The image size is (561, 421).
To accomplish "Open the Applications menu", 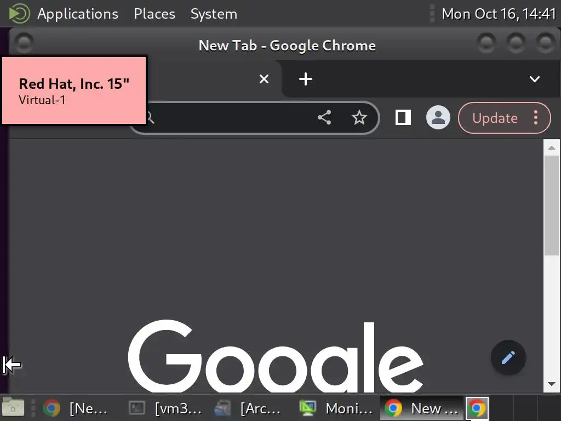I will tap(78, 14).
